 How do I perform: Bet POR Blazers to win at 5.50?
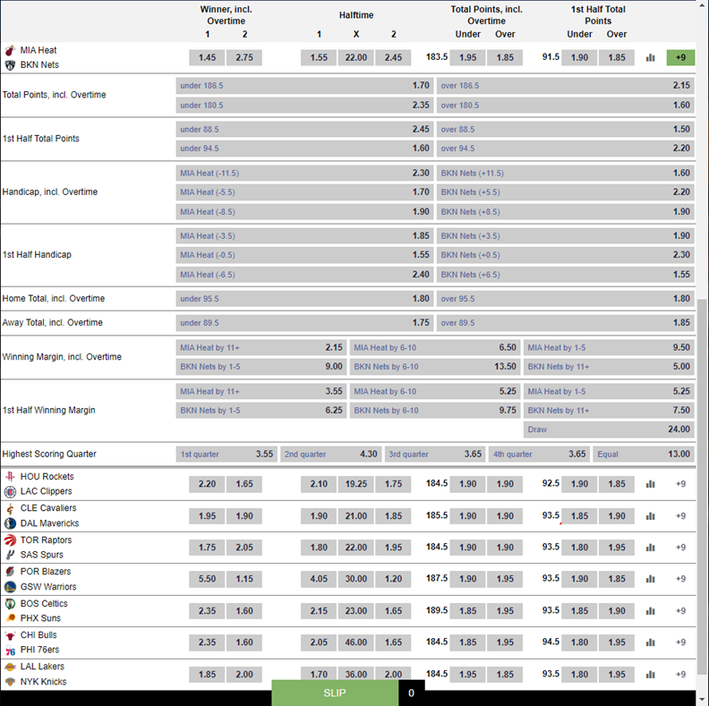pyautogui.click(x=207, y=579)
